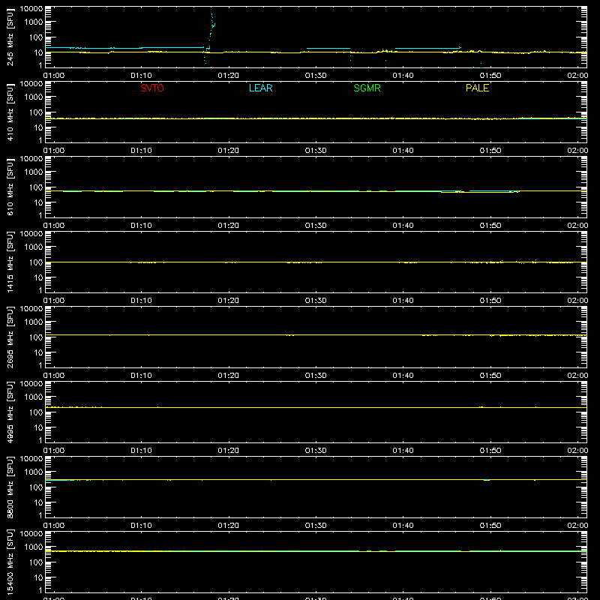
Task: Click 01:00 time label under 610 MHz panel
Action: pos(53,226)
